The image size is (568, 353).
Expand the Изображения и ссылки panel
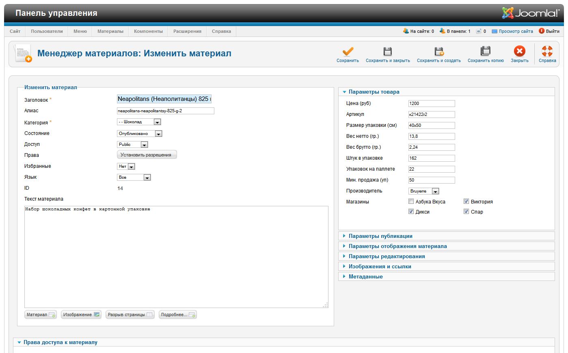pos(446,267)
